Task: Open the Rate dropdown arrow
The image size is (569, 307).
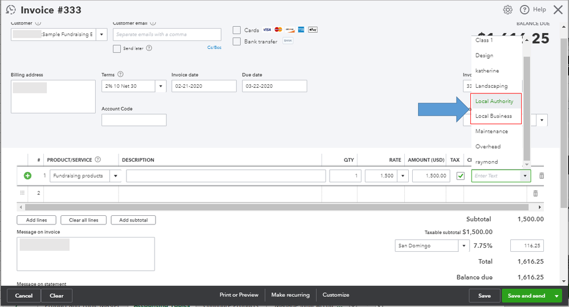Action: point(403,176)
